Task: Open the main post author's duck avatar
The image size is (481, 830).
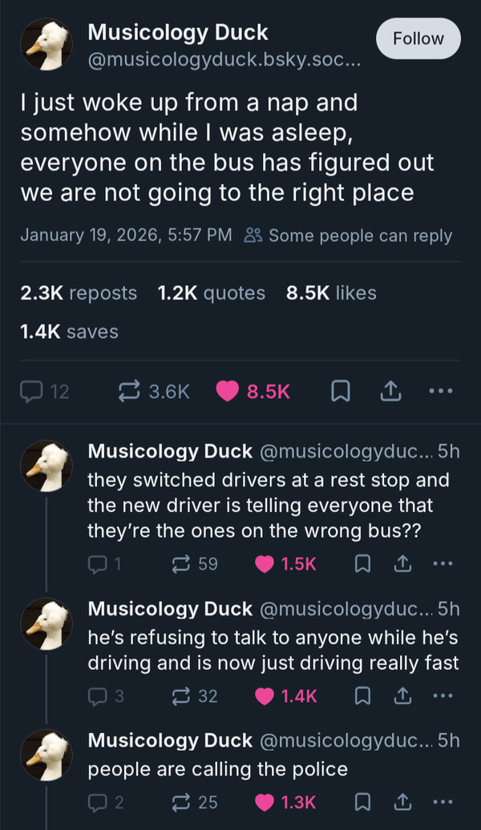Action: (x=46, y=45)
